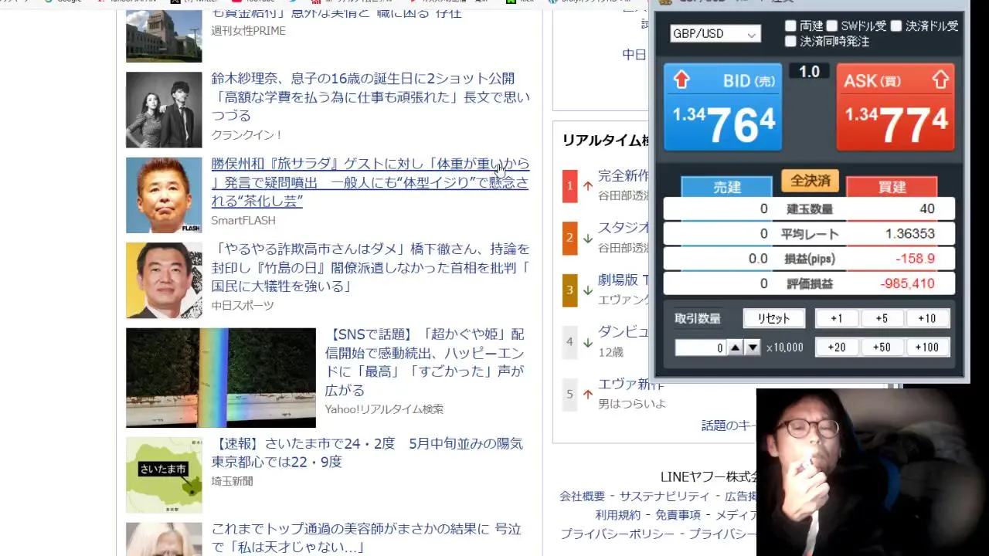Add +1 to trade quantity
989x556 pixels.
point(837,318)
